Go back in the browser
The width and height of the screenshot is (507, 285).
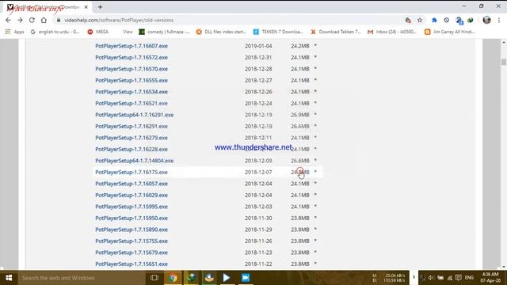click(8, 20)
